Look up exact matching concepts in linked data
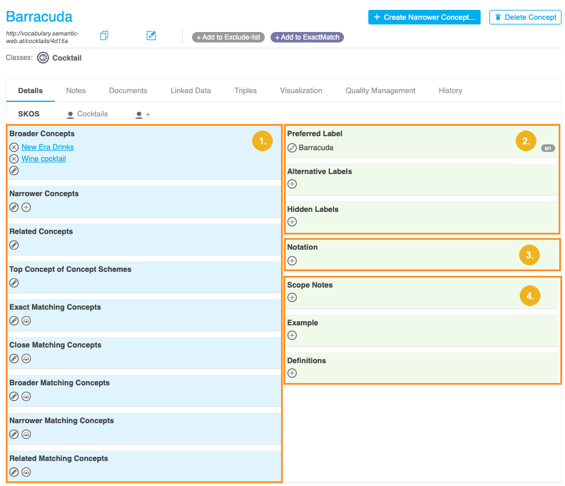The image size is (565, 486). point(26,321)
